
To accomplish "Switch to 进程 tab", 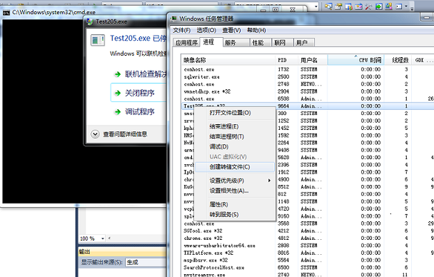I will [211, 42].
